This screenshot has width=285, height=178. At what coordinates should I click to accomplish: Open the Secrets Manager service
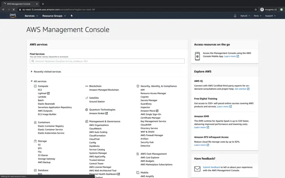click(149, 100)
